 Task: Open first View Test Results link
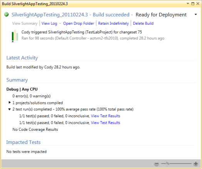pyautogui.click(x=106, y=116)
